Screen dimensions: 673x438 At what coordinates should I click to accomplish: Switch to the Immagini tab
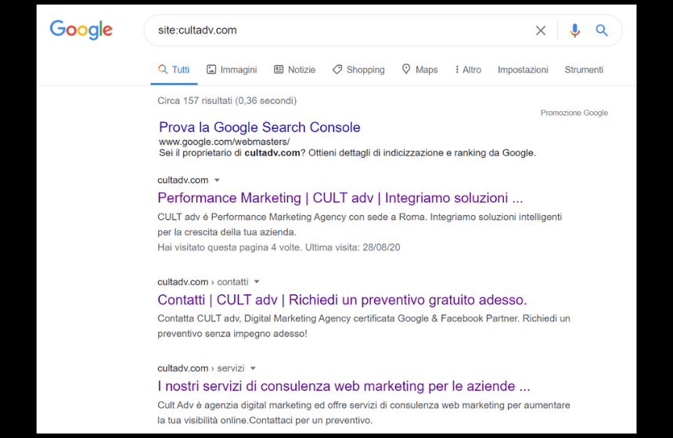[x=232, y=70]
